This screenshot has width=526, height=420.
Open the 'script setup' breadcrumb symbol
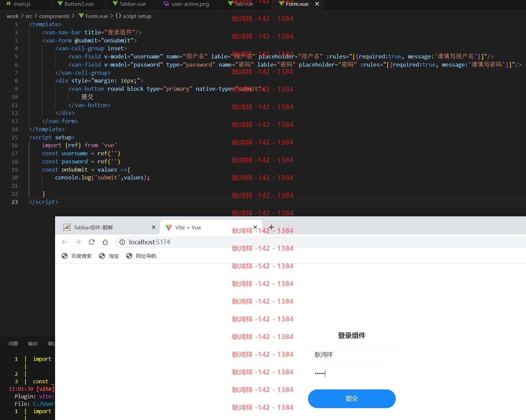click(x=133, y=16)
